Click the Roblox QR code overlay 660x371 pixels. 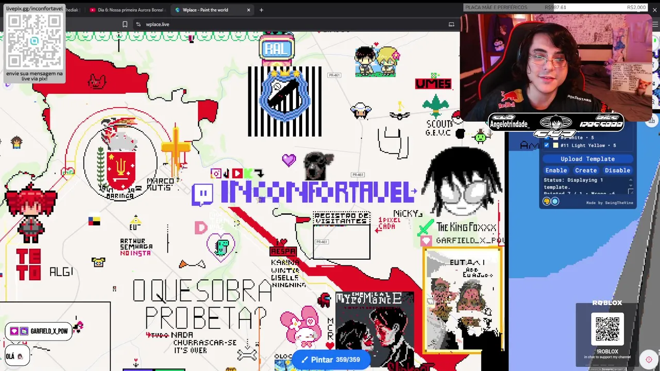point(607,329)
